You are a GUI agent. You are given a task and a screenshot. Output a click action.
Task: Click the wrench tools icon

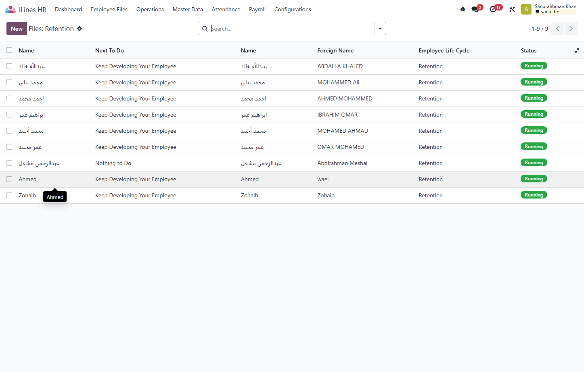[512, 9]
